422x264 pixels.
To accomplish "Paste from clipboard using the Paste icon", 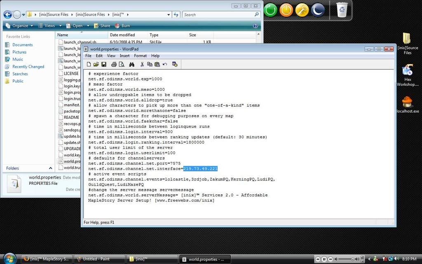I will pyautogui.click(x=157, y=64).
